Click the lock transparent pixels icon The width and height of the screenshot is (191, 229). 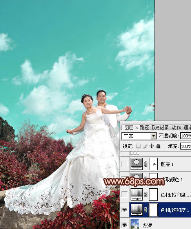pos(138,146)
